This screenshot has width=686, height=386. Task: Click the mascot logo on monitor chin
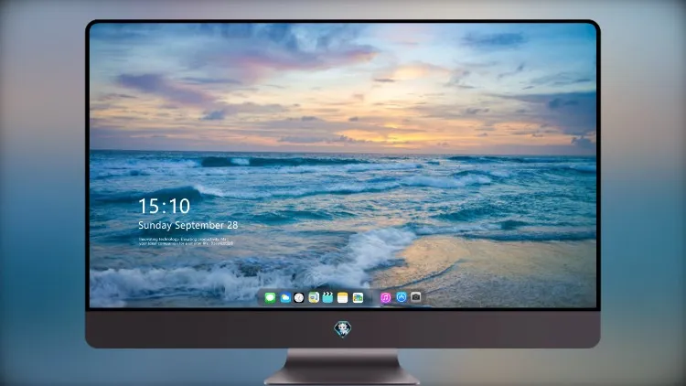343,329
